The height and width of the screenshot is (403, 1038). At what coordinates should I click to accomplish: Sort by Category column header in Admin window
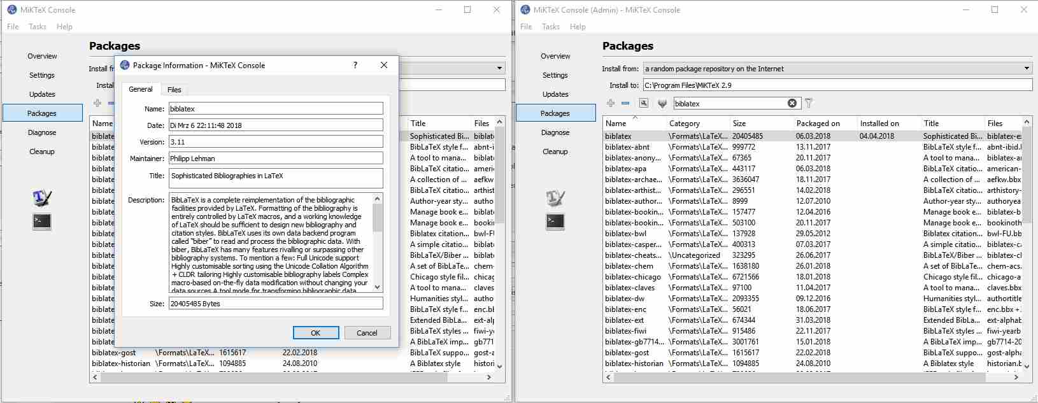(x=698, y=123)
